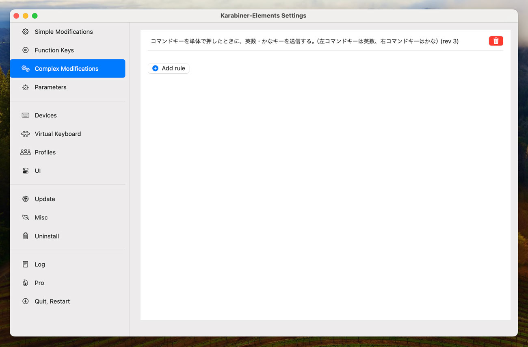The image size is (528, 347).
Task: Go to Uninstall label in sidebar
Action: [47, 236]
